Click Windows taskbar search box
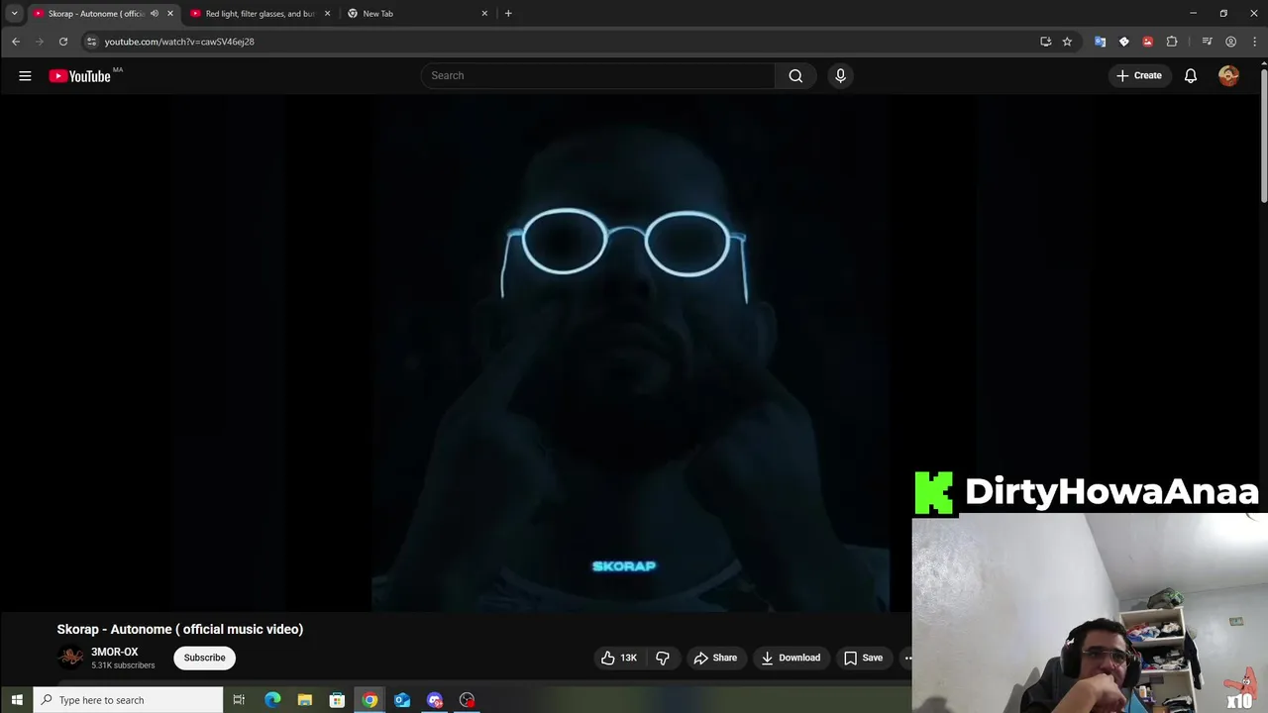1268x713 pixels. coord(128,700)
